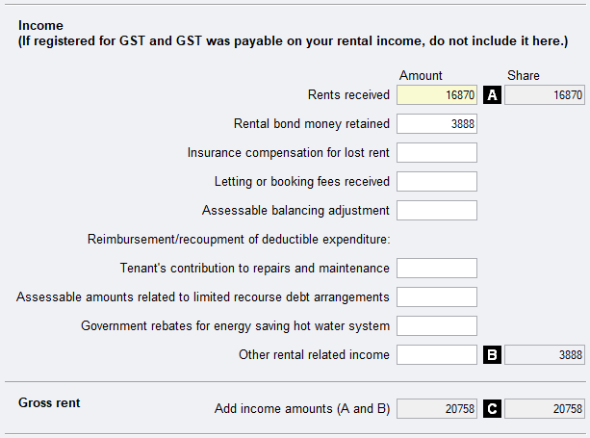Viewport: 590px width, 438px height.
Task: Select the Rents received amount field
Action: point(437,95)
